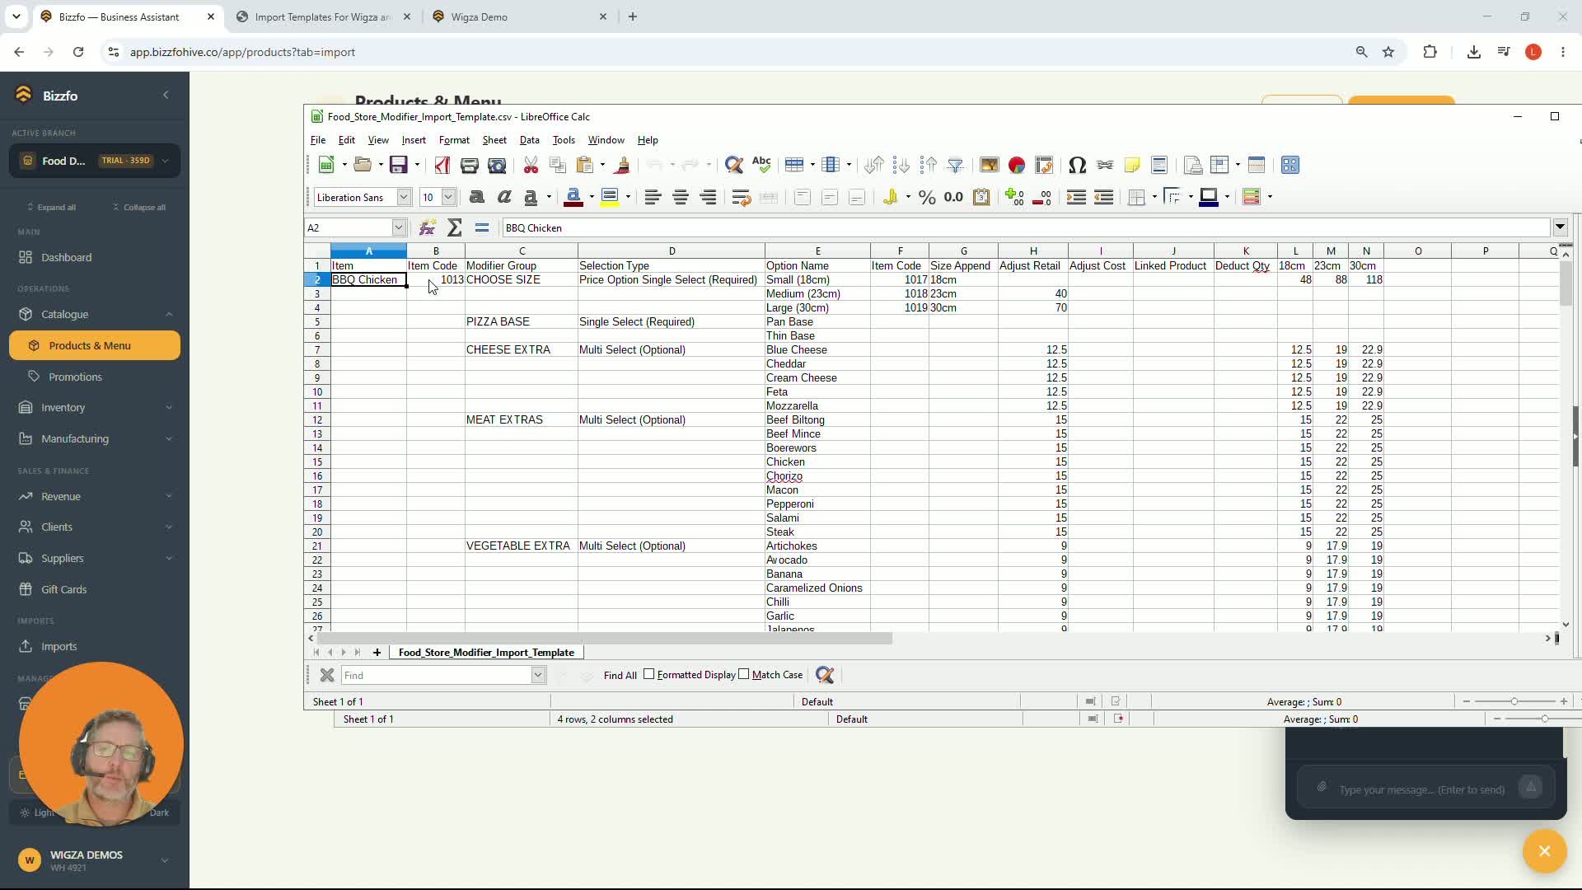
Task: Open the Format menu
Action: tap(454, 140)
